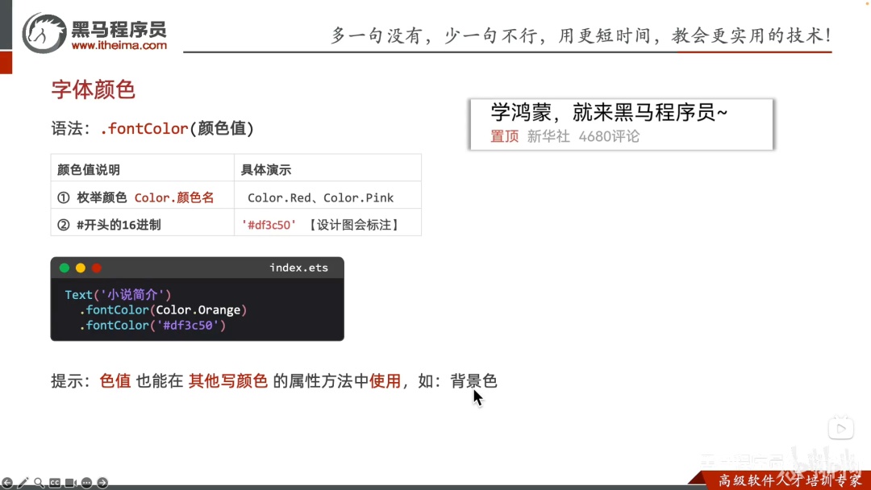Click the yellow dot in code window
Image resolution: width=871 pixels, height=490 pixels.
(x=81, y=268)
